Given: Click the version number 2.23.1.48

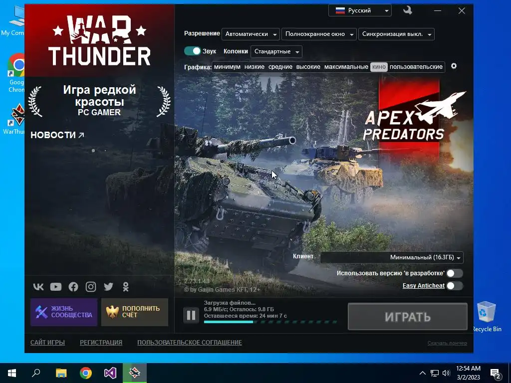Looking at the screenshot, I should [197, 281].
